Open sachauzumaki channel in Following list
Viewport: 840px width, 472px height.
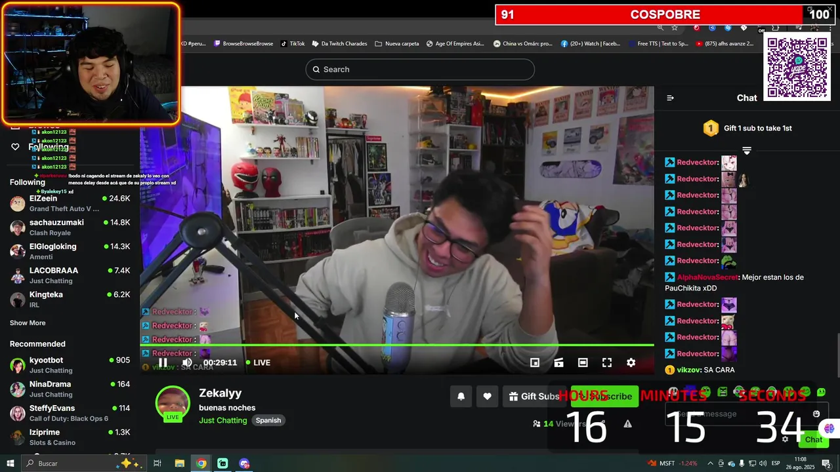coord(70,227)
